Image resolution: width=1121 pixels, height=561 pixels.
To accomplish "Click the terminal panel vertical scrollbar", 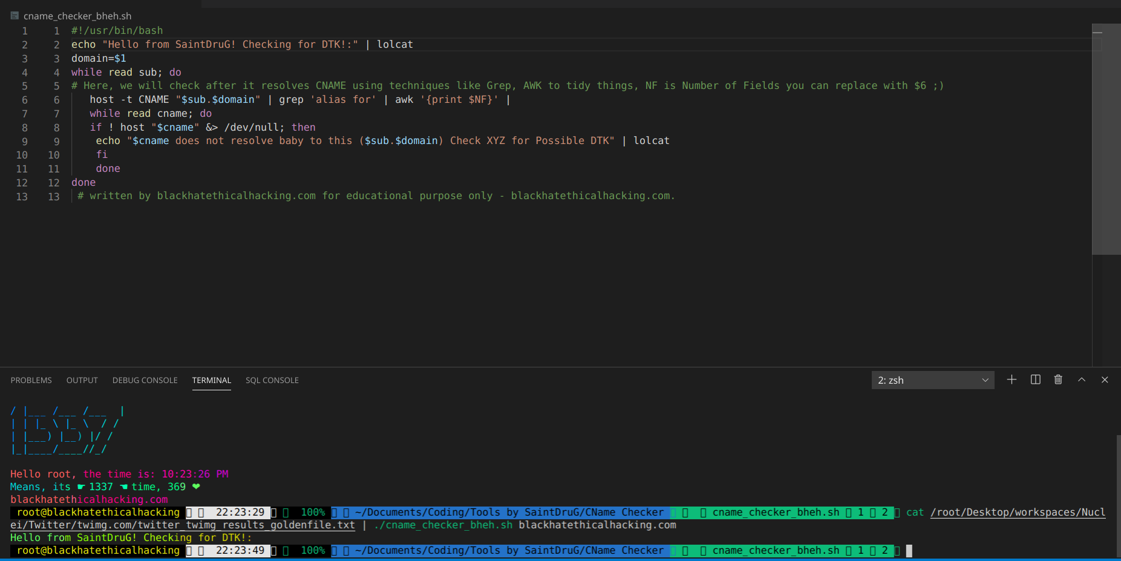I will point(1118,495).
